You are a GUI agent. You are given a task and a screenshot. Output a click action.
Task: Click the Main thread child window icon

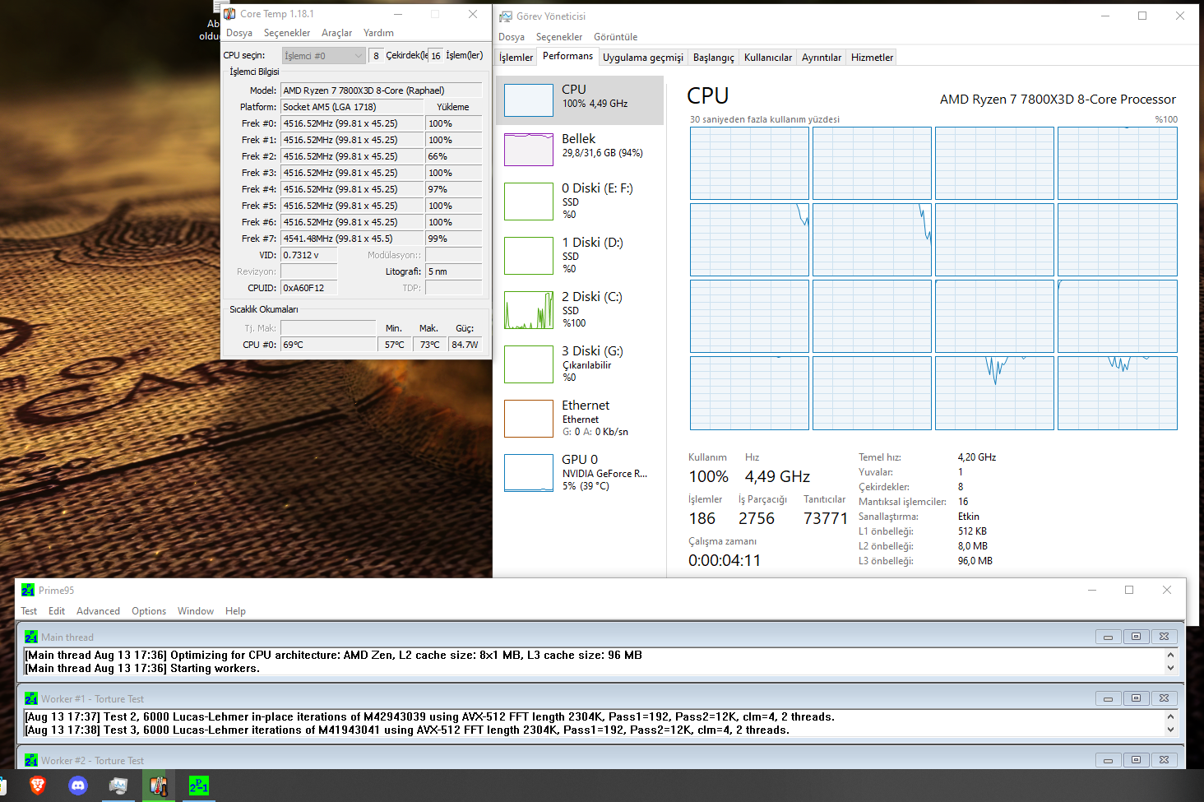(31, 637)
